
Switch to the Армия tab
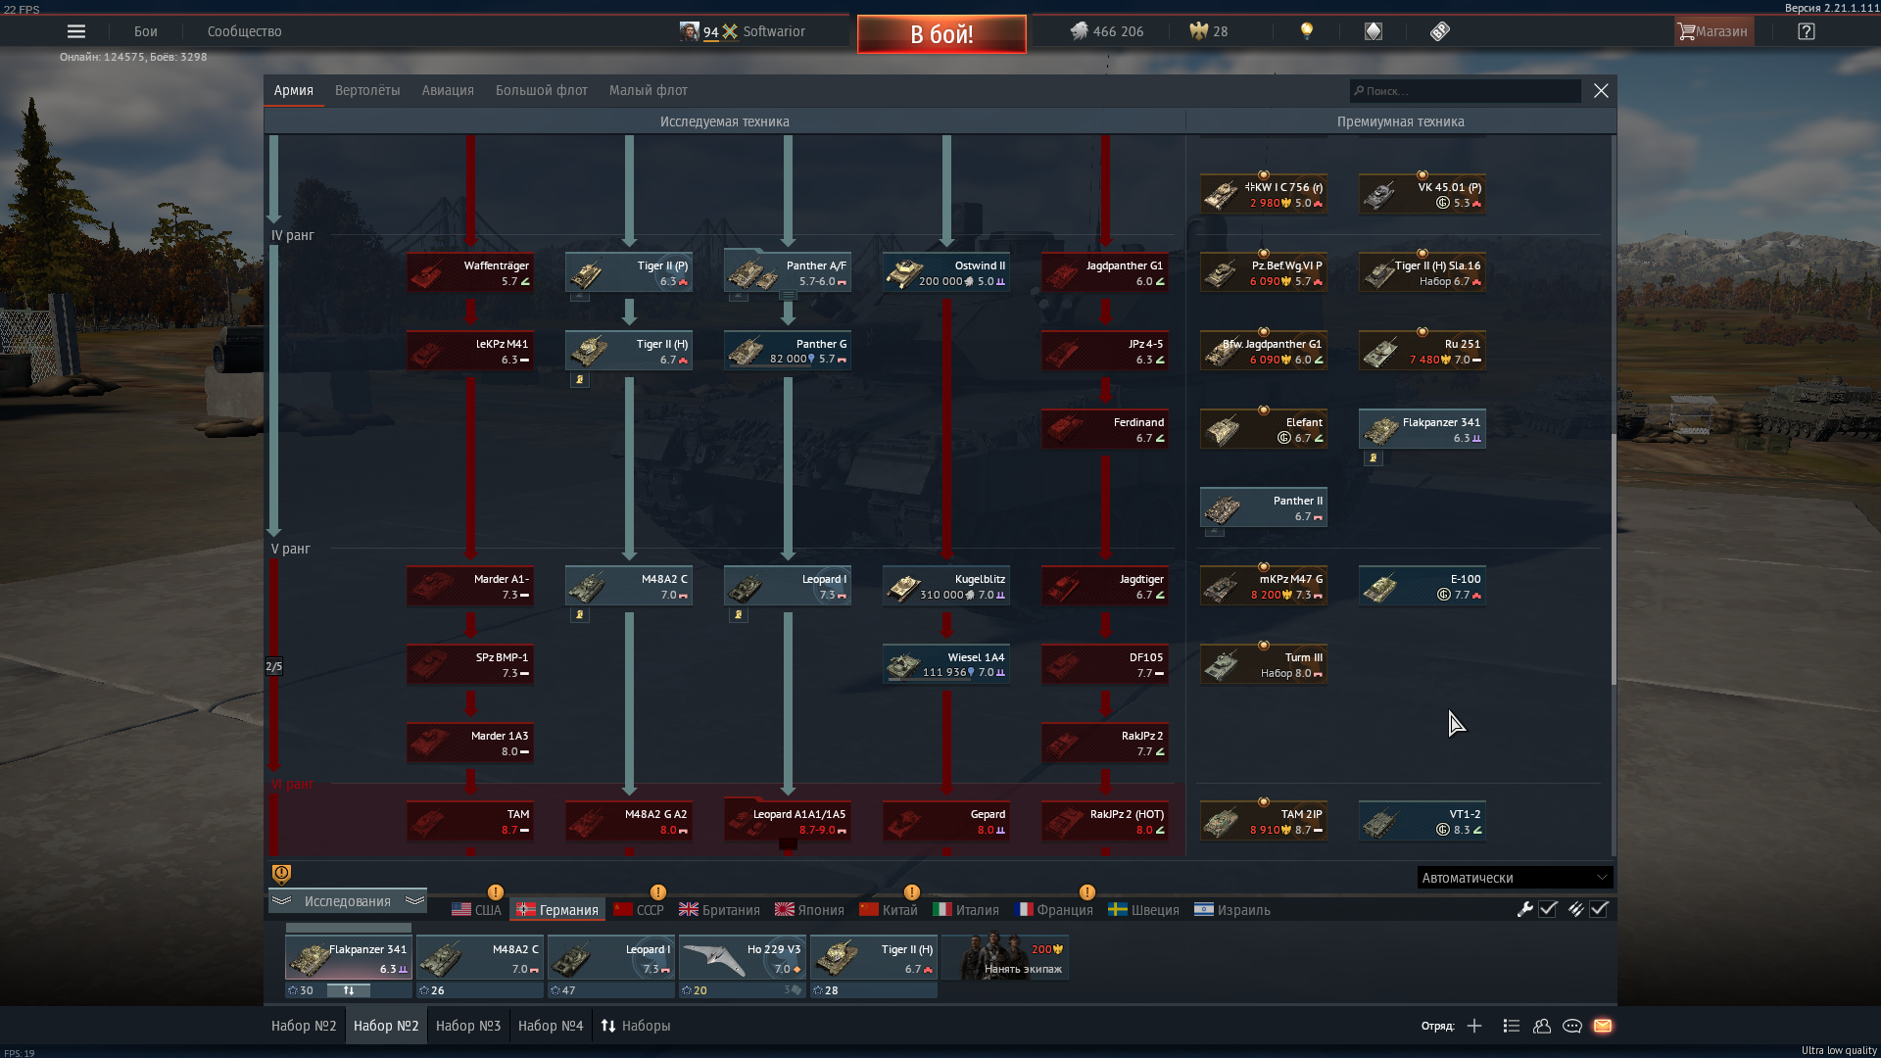[x=294, y=90]
